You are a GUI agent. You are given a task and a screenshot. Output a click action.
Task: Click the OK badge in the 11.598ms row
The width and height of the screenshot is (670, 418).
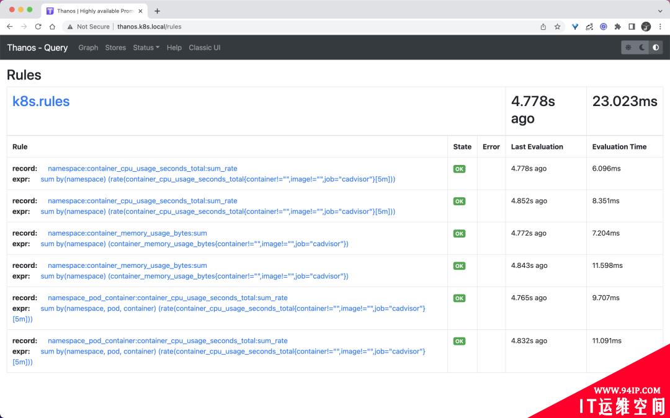tap(459, 265)
